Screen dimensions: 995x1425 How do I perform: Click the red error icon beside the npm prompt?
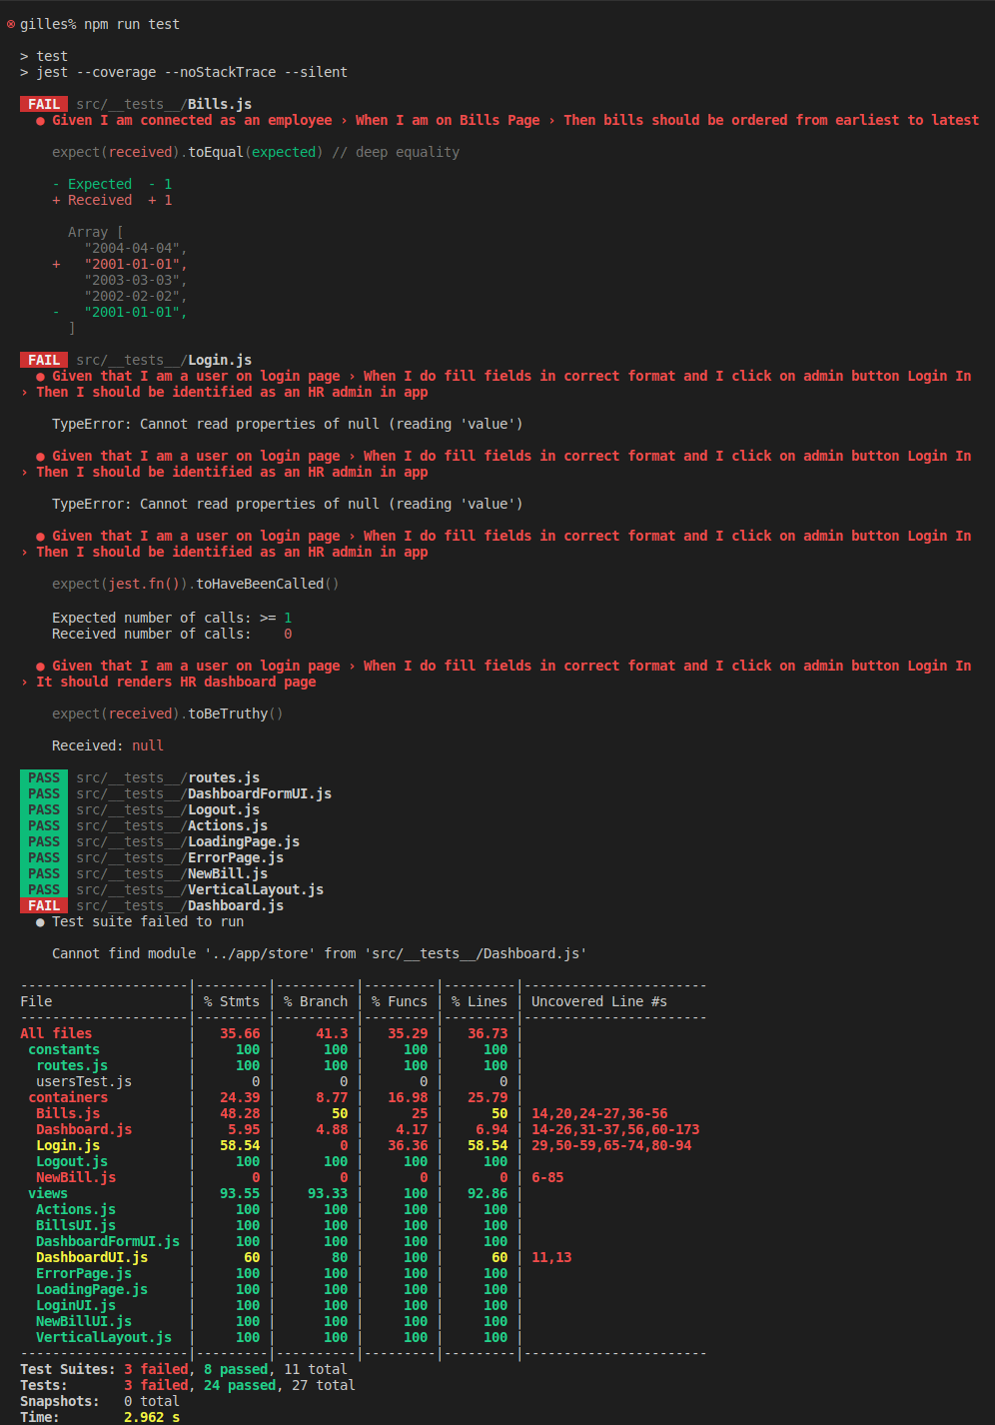11,24
